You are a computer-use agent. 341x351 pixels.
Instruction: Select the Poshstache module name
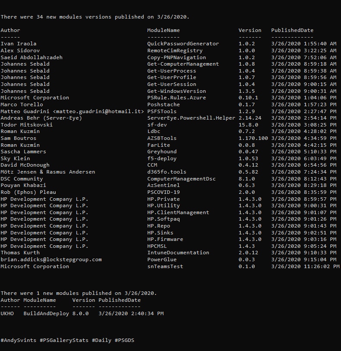coord(164,104)
